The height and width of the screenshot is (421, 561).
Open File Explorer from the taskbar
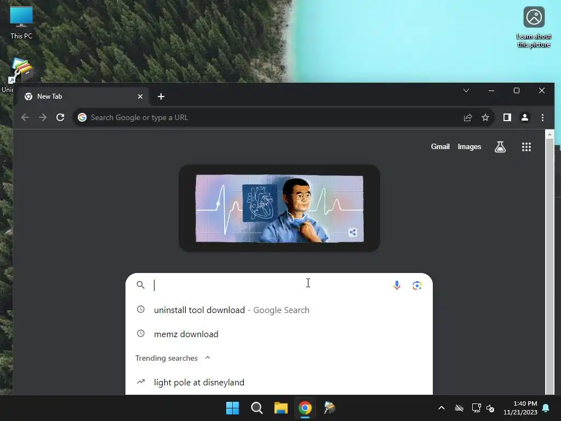pyautogui.click(x=281, y=408)
